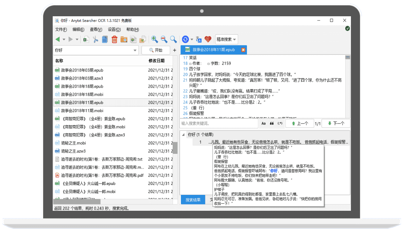Open the 编辑(E) menu
This screenshot has width=404, height=232.
point(78,29)
